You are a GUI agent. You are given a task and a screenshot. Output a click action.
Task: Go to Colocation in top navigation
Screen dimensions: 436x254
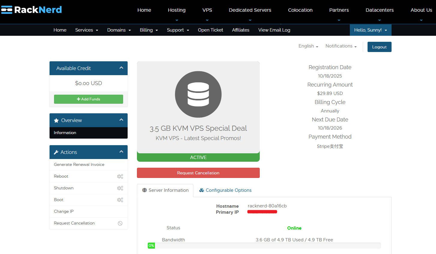click(x=300, y=10)
